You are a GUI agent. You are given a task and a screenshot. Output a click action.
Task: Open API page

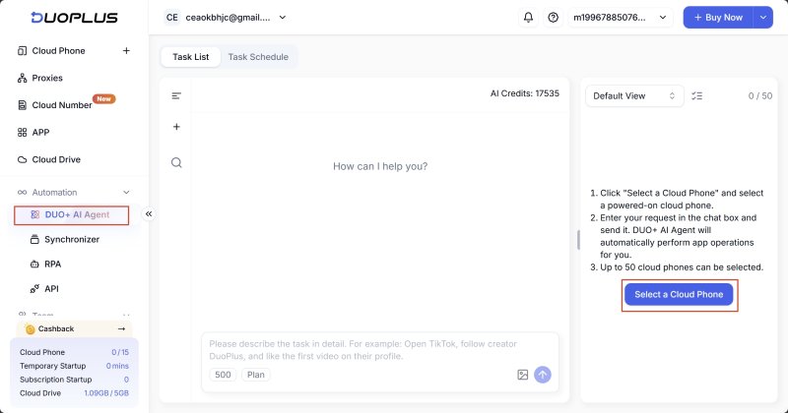[x=44, y=288]
